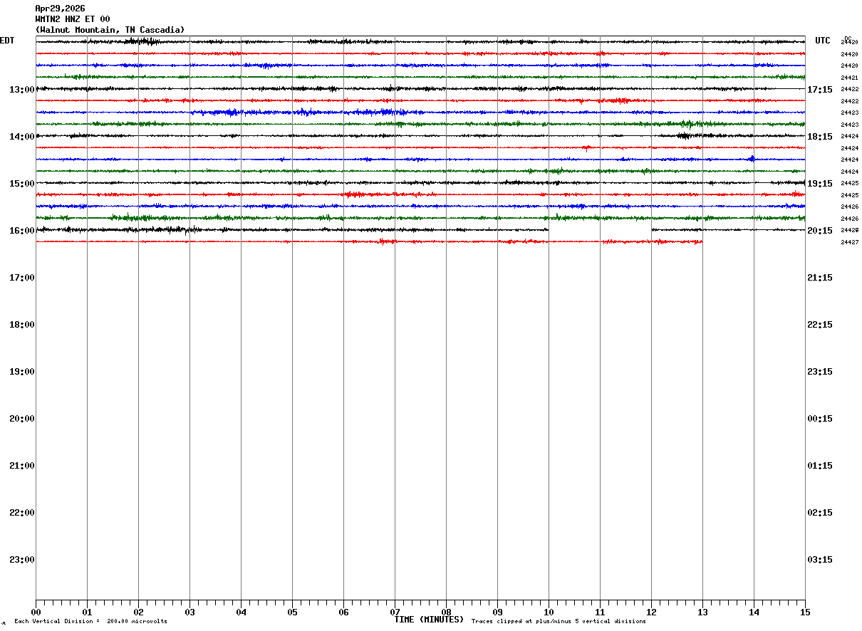The width and height of the screenshot is (862, 631).
Task: Click minute tick label 13
Action: [702, 612]
